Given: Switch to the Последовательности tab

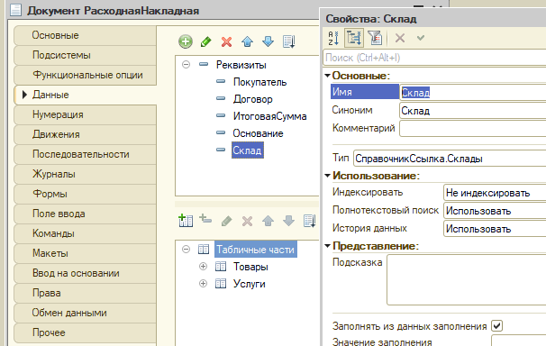Looking at the screenshot, I should pos(86,154).
